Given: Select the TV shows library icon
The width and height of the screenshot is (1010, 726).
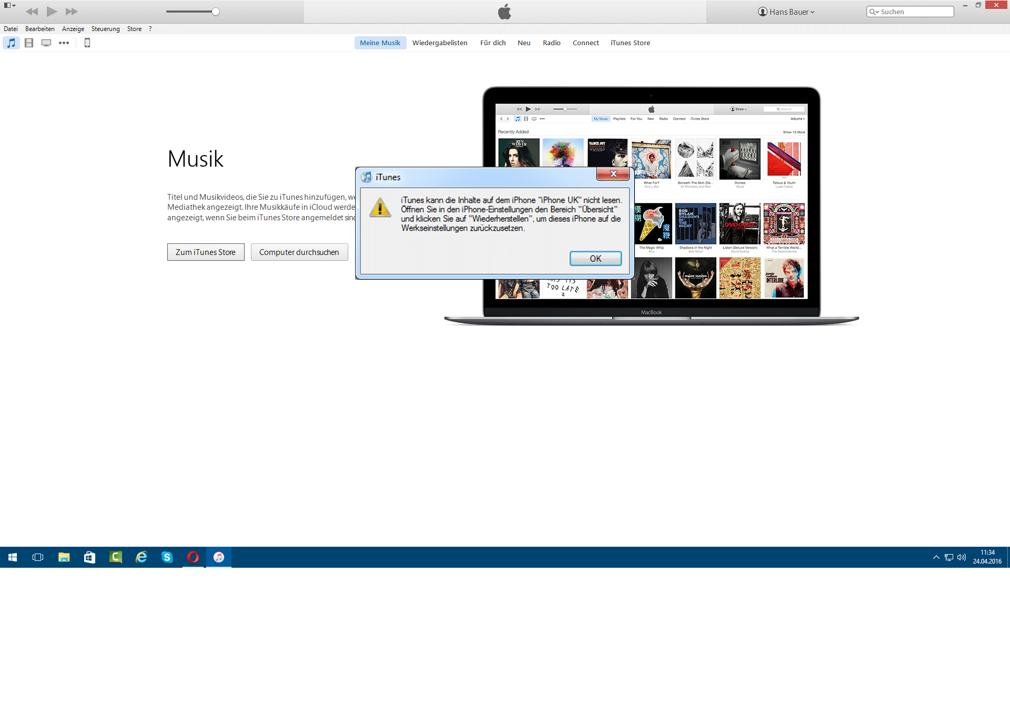Looking at the screenshot, I should coord(46,43).
